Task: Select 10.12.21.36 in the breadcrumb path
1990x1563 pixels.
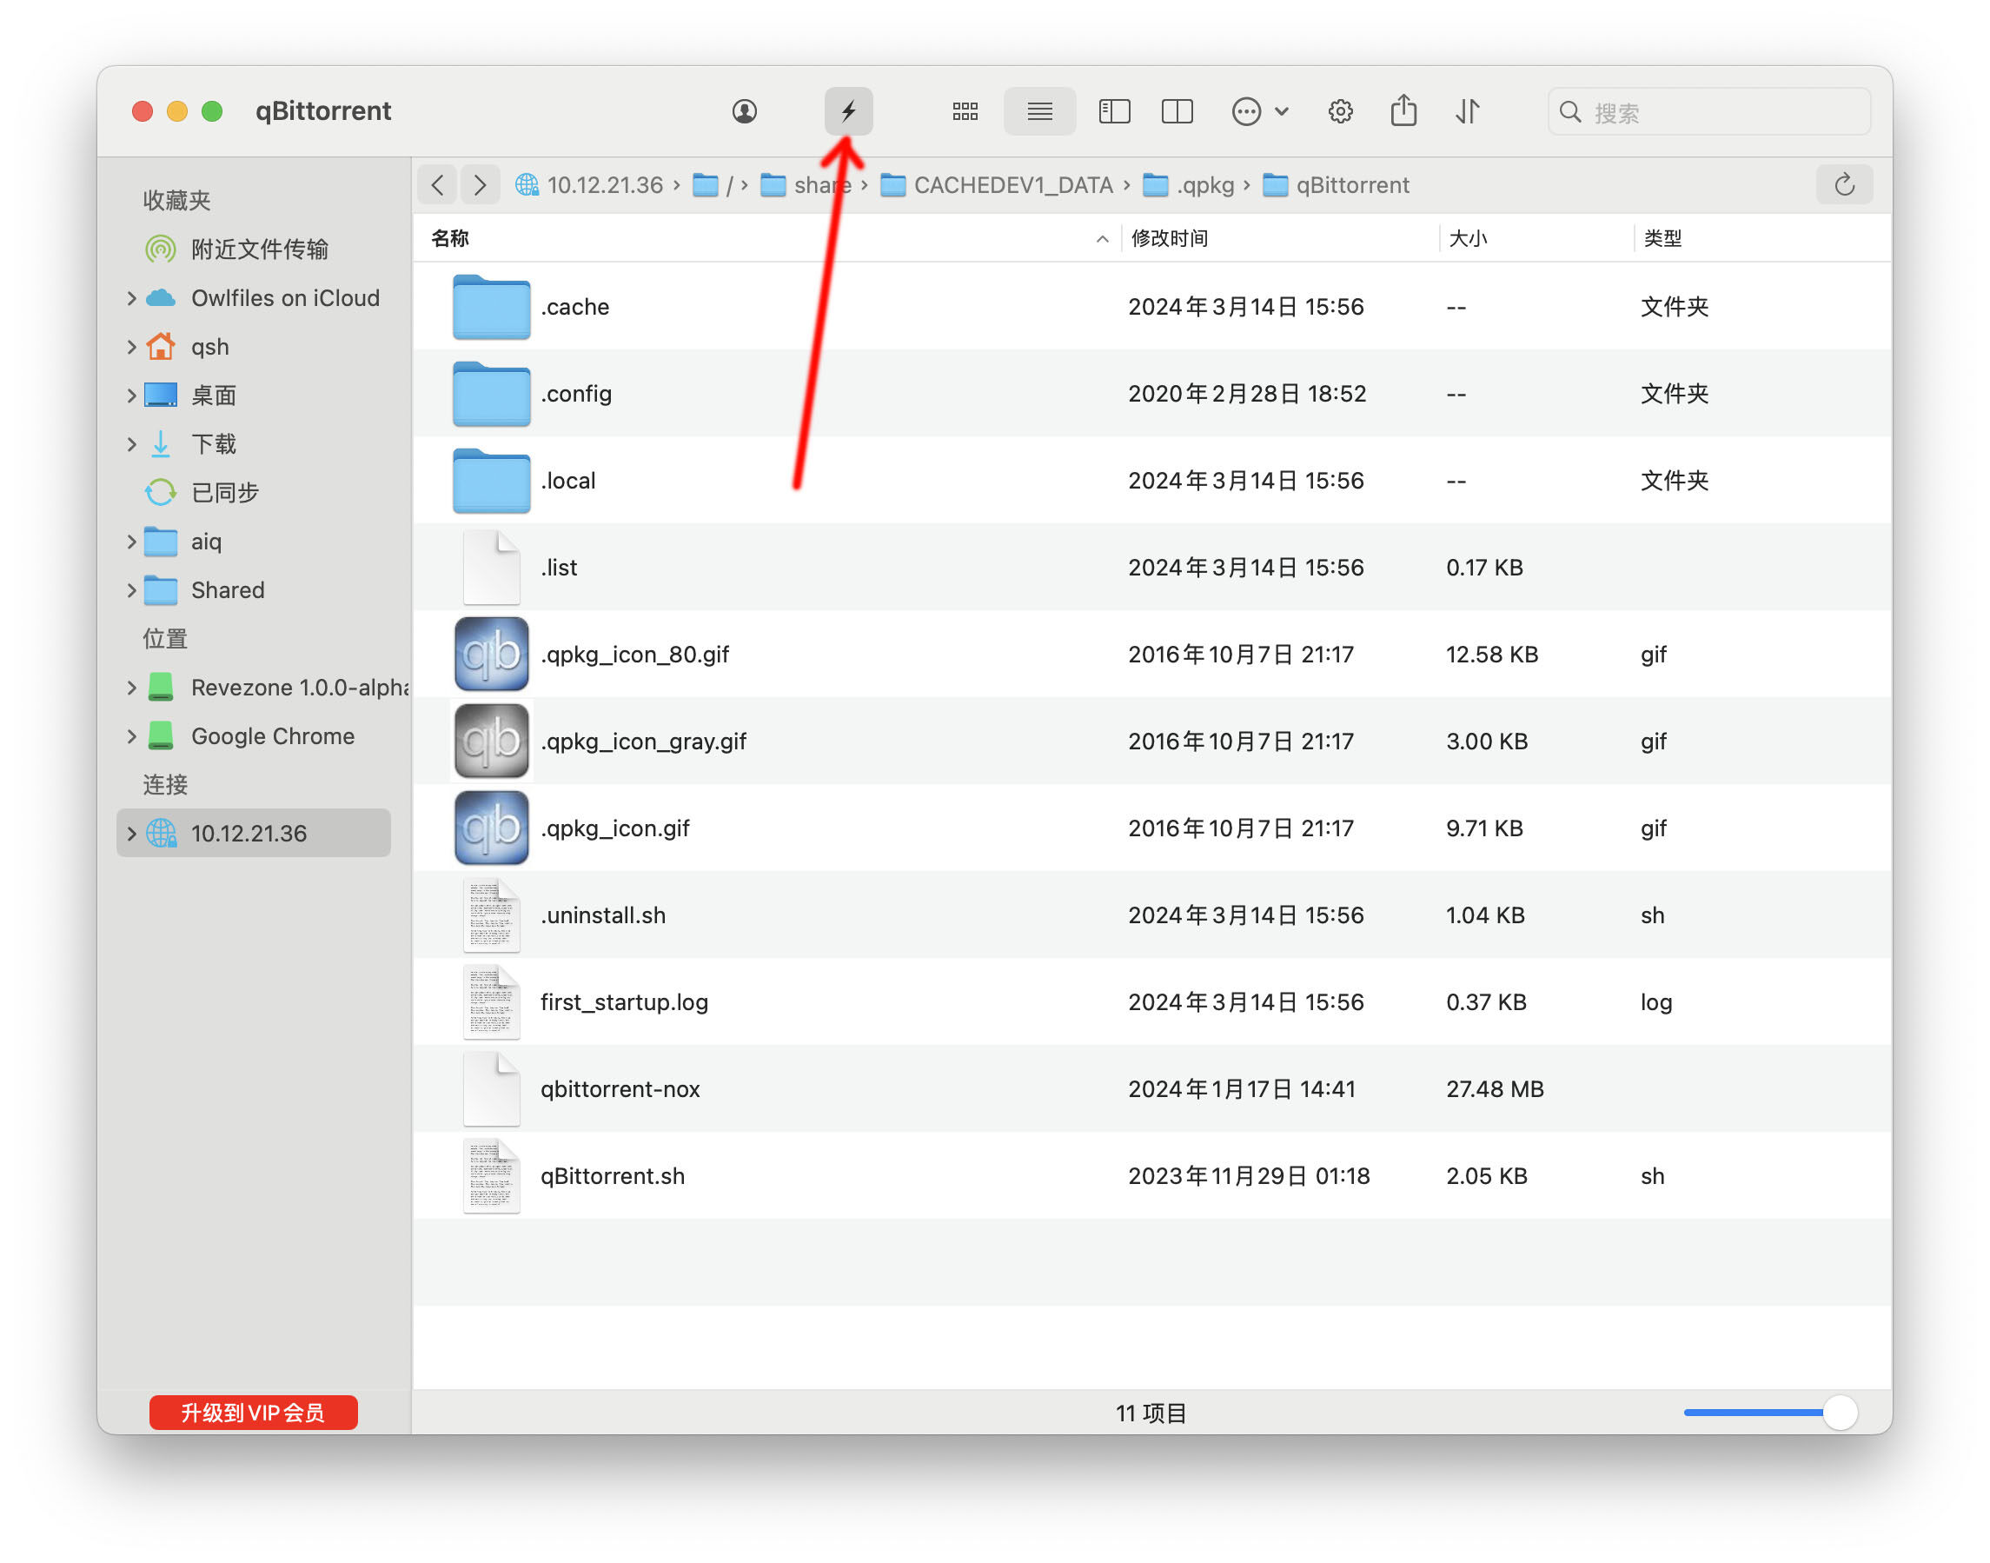Action: [589, 185]
